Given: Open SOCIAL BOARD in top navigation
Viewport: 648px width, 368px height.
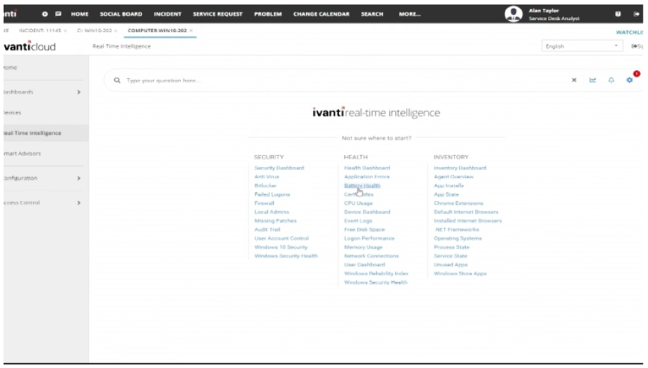Looking at the screenshot, I should (121, 14).
